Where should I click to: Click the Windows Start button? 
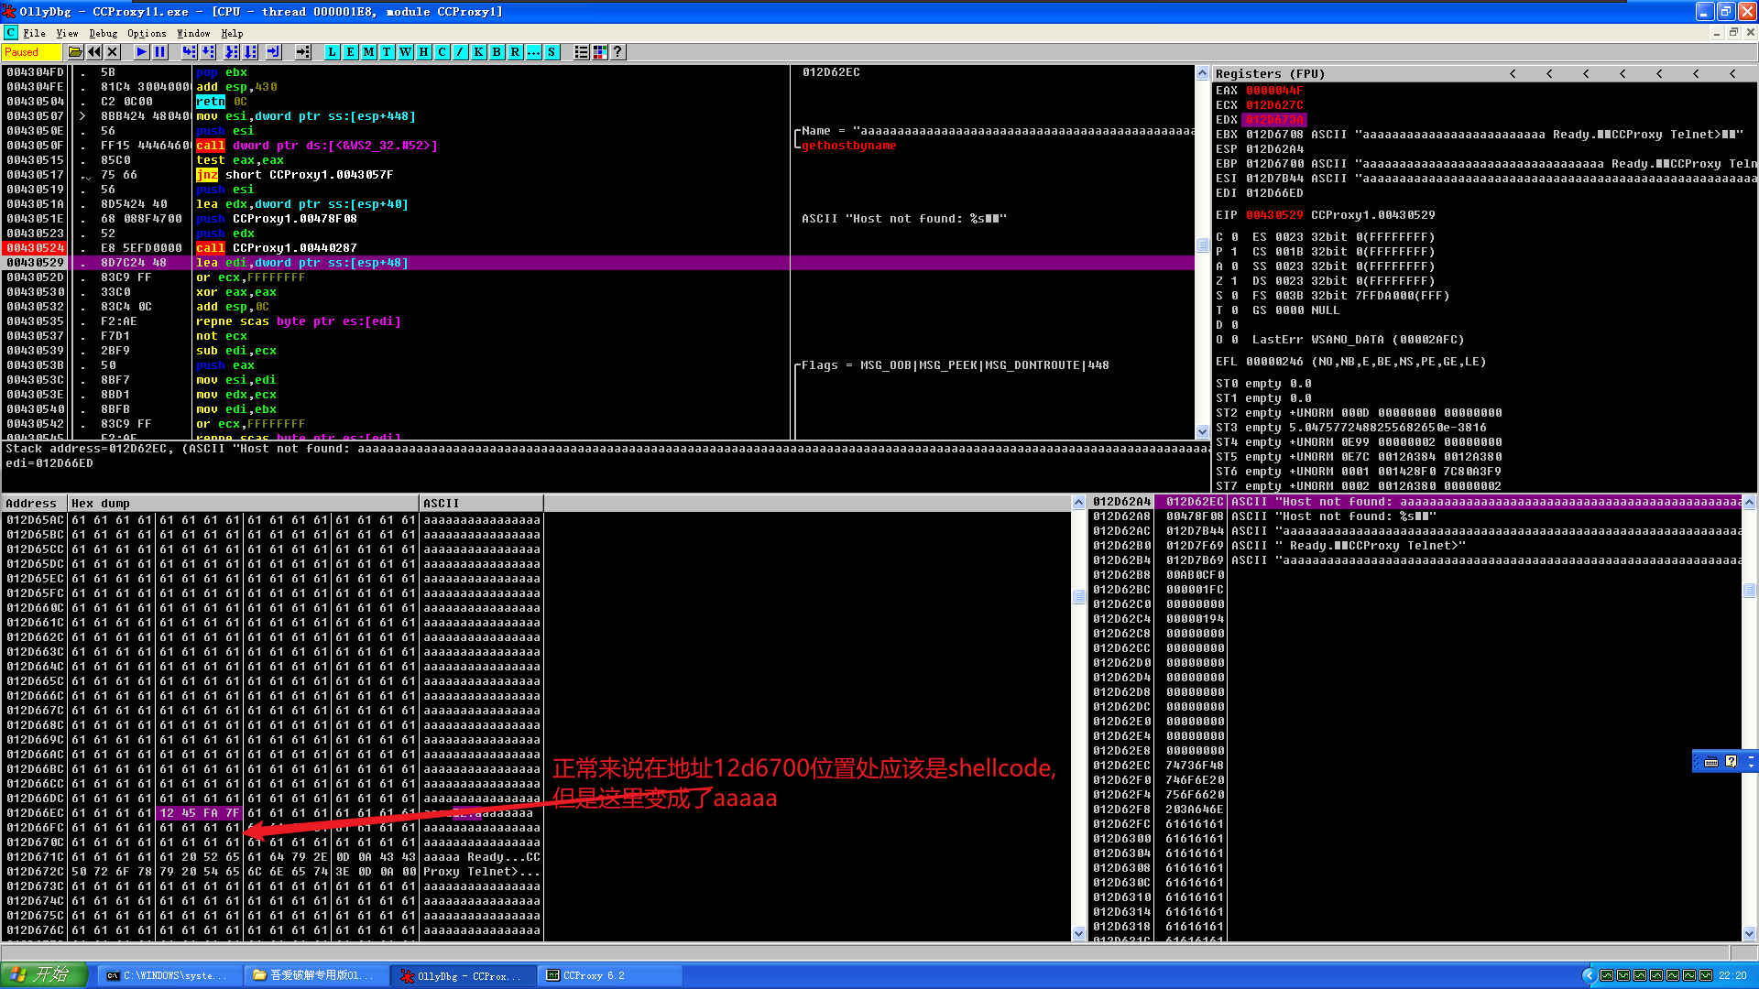(x=44, y=975)
